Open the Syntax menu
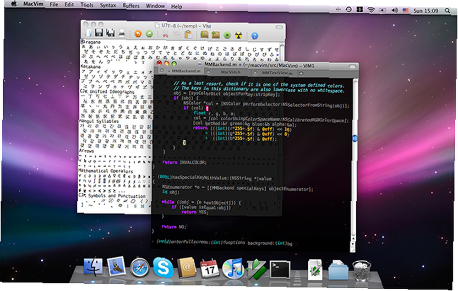This screenshot has height=291, width=458. [x=108, y=5]
